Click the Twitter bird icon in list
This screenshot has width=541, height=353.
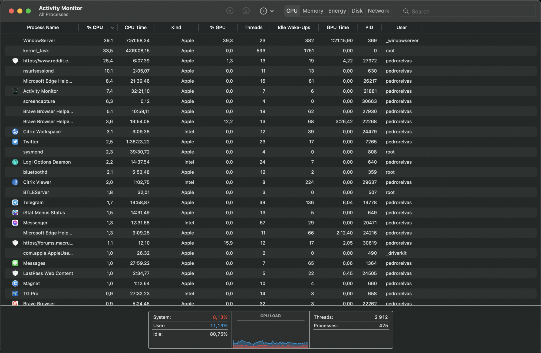point(15,142)
